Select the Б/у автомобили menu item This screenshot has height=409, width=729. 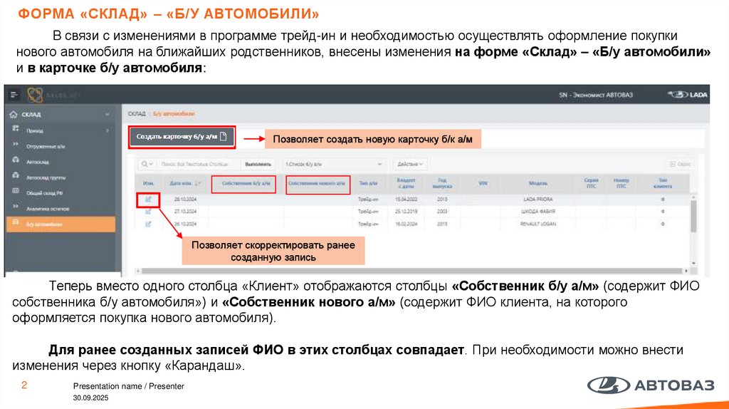point(61,224)
